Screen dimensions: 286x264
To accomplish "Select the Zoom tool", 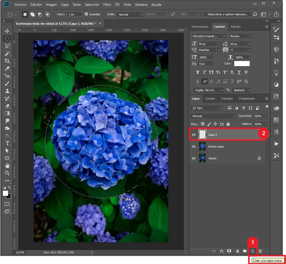I will point(7,173).
